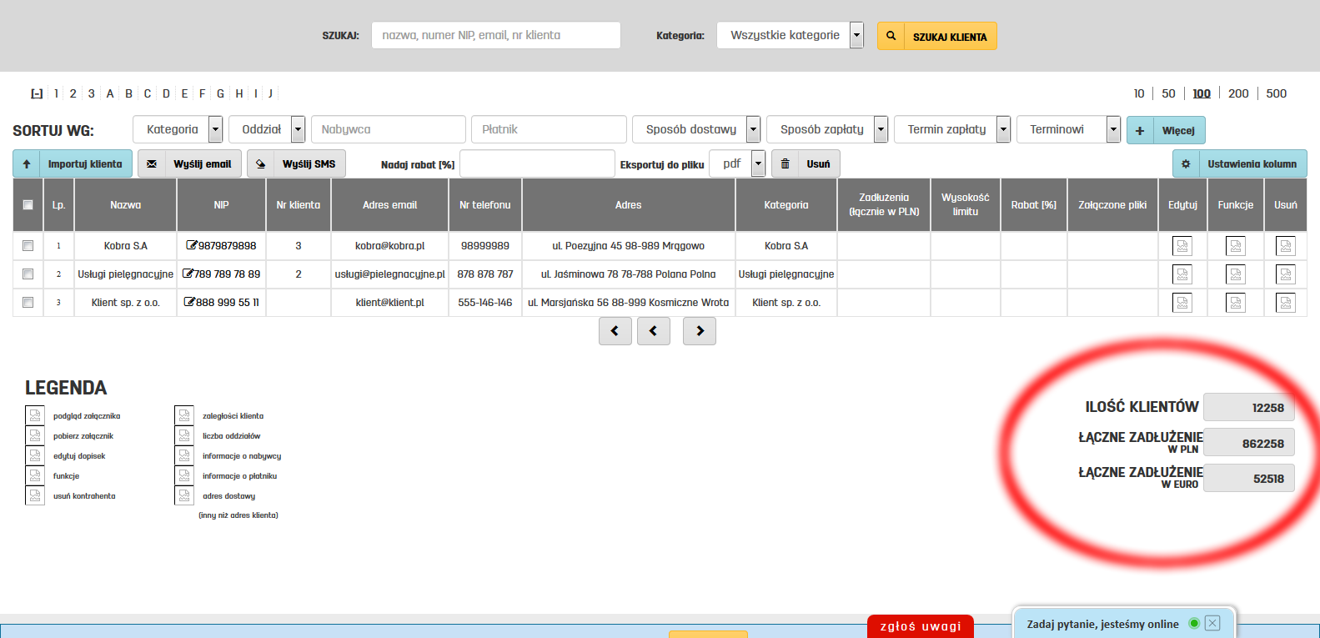Expand the Sposób dostawy filter dropdown

coord(753,129)
